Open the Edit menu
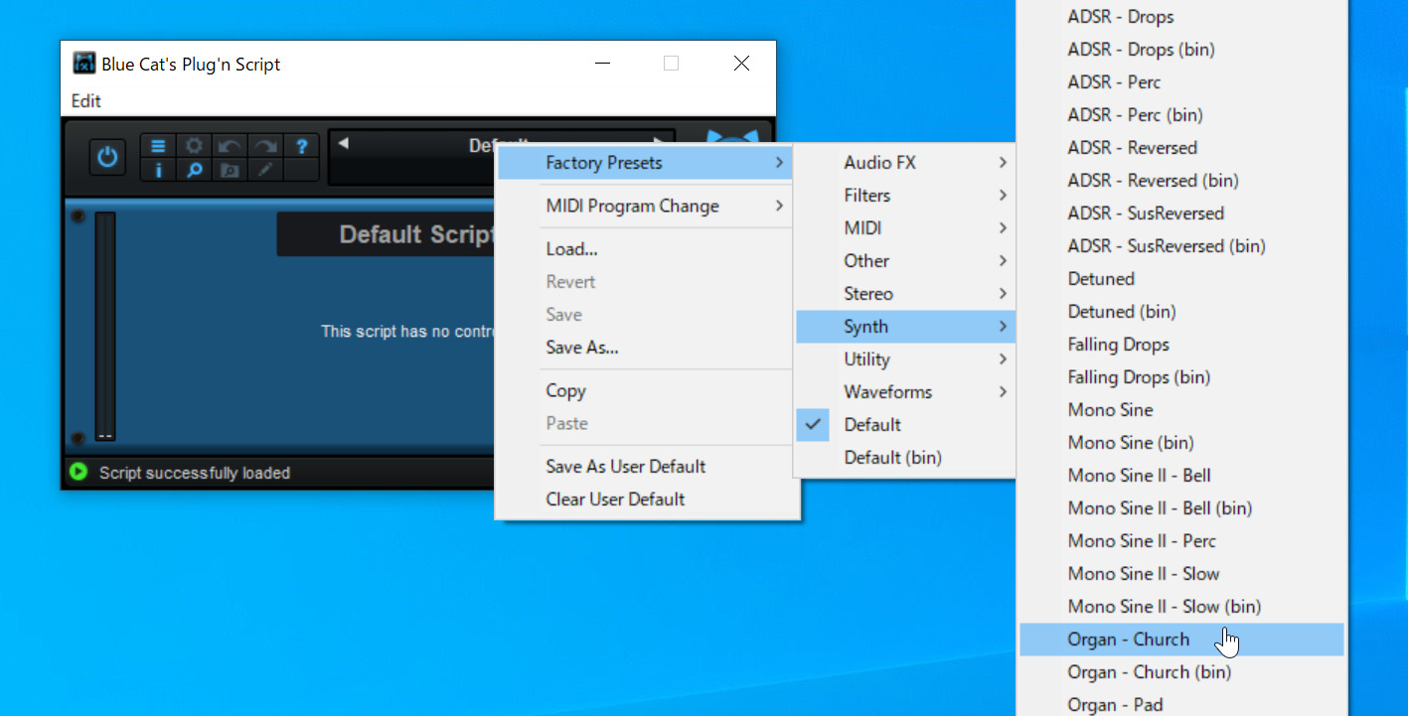Image resolution: width=1408 pixels, height=716 pixels. point(86,100)
